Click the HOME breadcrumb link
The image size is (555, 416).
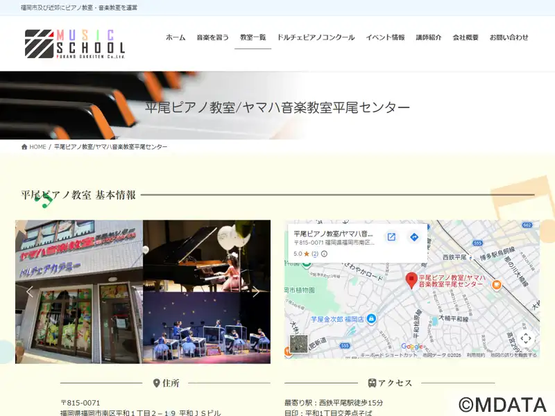click(37, 147)
